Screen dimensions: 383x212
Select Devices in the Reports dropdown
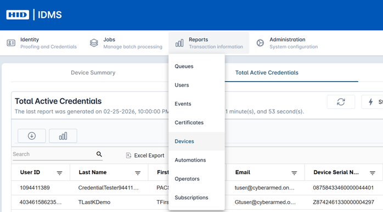(x=196, y=141)
